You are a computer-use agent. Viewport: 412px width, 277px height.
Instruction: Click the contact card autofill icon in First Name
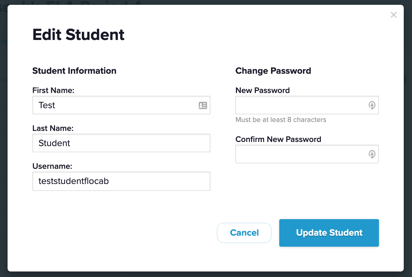point(203,105)
